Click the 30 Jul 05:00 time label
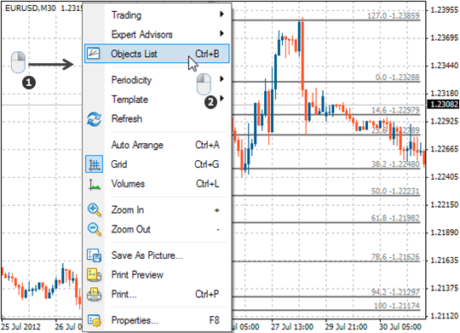Viewport: 460px width, 333px height. tap(400, 326)
